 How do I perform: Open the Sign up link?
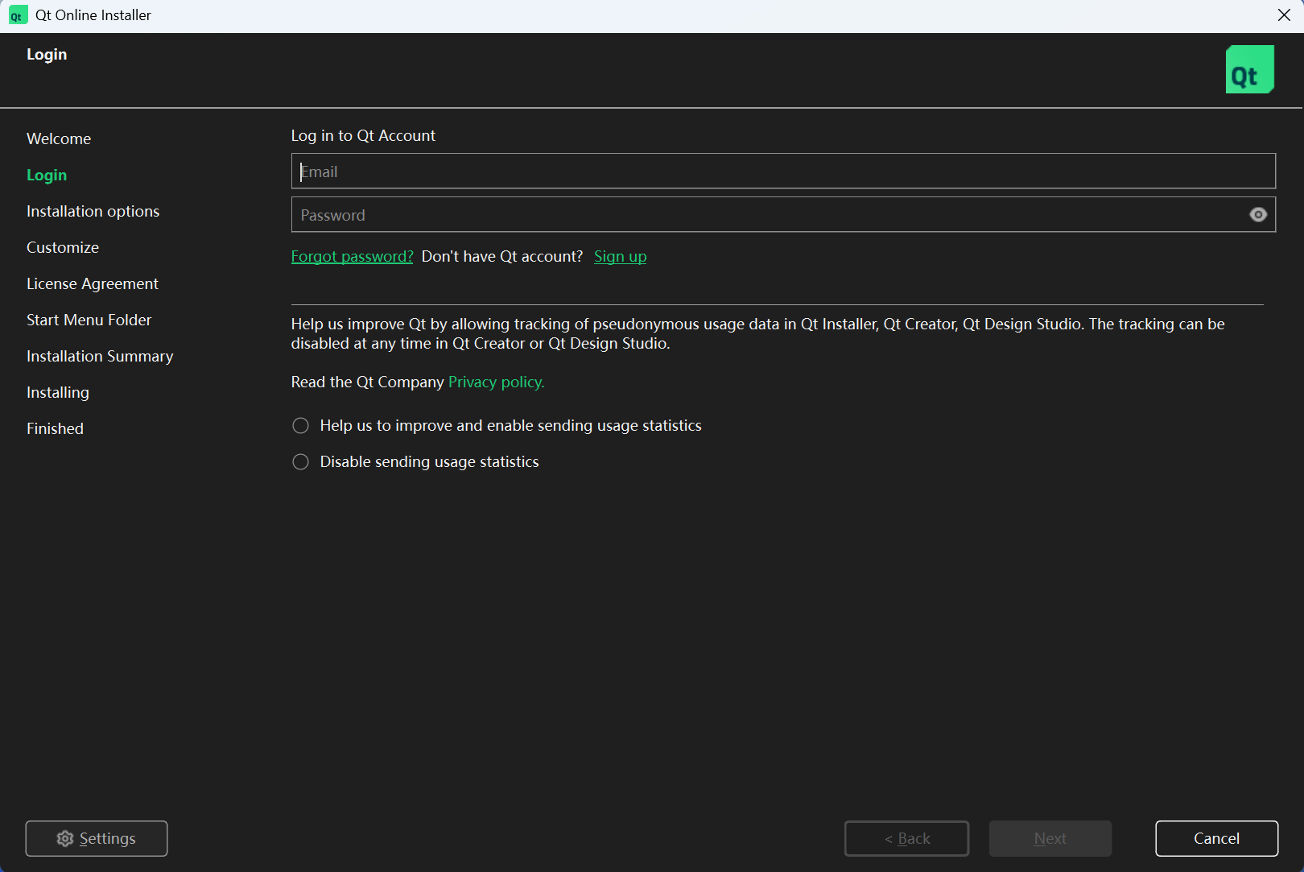(620, 257)
